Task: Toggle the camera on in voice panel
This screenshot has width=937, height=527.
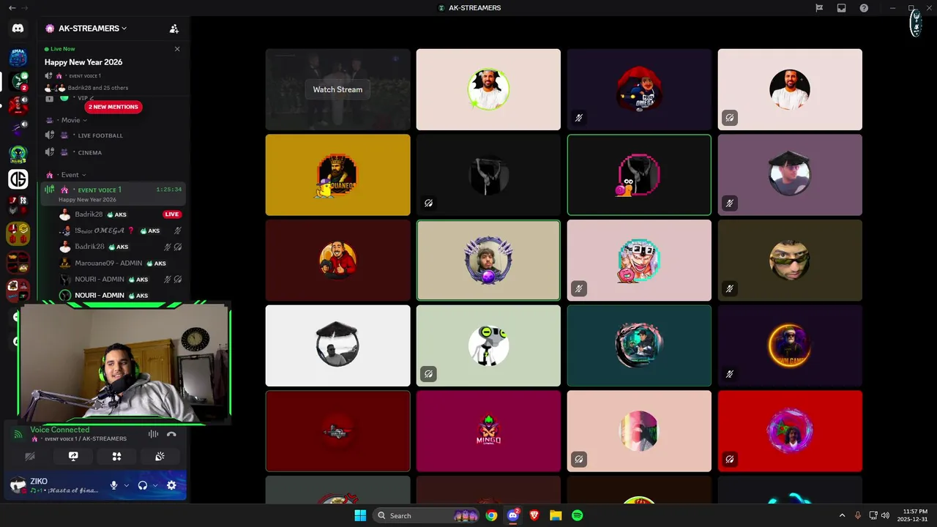Action: pyautogui.click(x=30, y=456)
